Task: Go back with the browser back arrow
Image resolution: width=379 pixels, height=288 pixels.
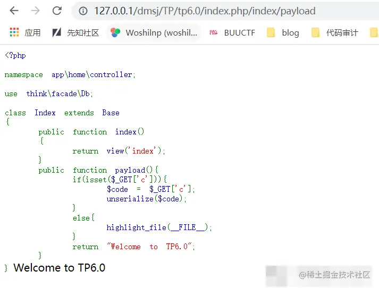Action: (x=14, y=11)
